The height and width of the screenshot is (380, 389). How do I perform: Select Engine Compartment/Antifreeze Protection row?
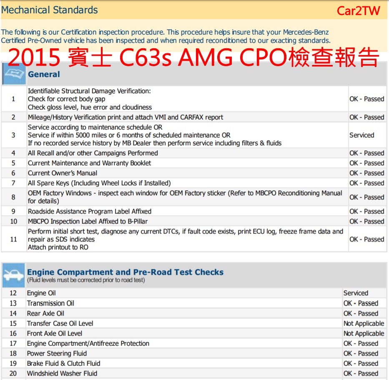(88, 343)
